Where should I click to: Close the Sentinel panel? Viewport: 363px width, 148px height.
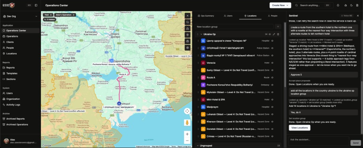pos(358,16)
